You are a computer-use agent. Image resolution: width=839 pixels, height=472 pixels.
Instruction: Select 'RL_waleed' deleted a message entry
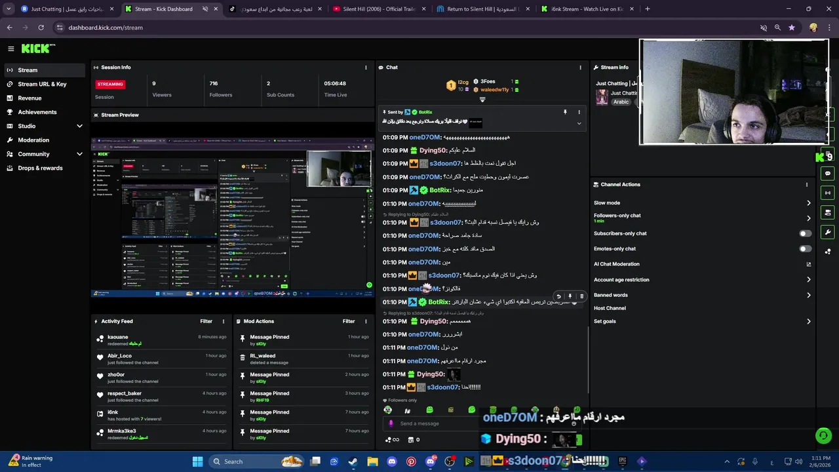pyautogui.click(x=303, y=359)
